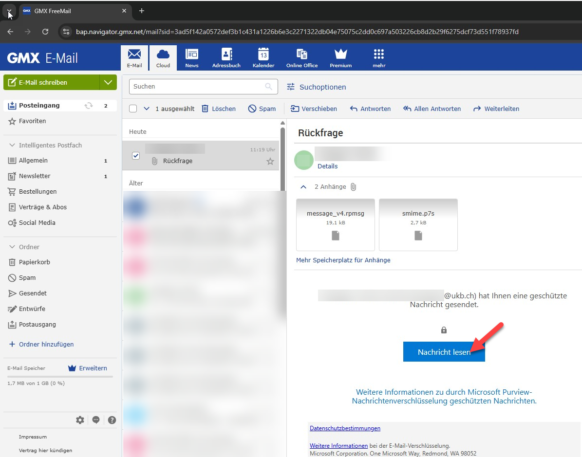Open the Newsletter category
582x457 pixels.
[x=60, y=176]
